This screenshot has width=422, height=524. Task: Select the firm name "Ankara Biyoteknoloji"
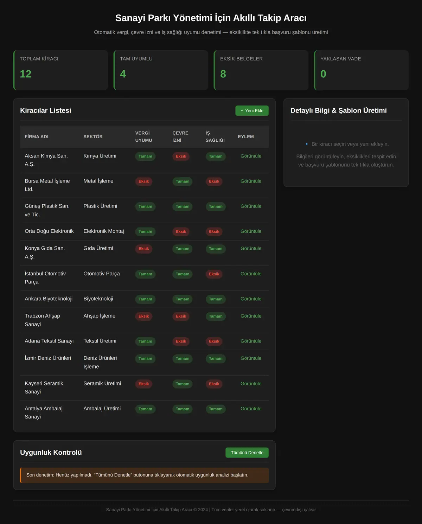tap(49, 299)
